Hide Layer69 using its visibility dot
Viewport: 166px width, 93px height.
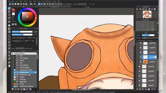[139, 76]
